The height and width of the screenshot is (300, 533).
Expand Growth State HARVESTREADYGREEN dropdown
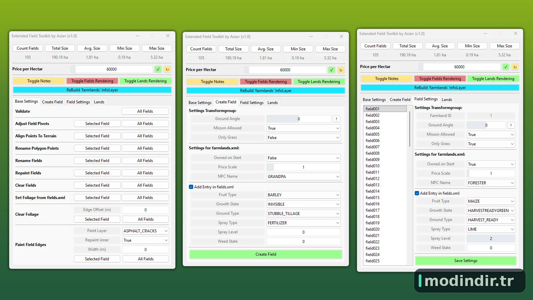tap(491, 211)
